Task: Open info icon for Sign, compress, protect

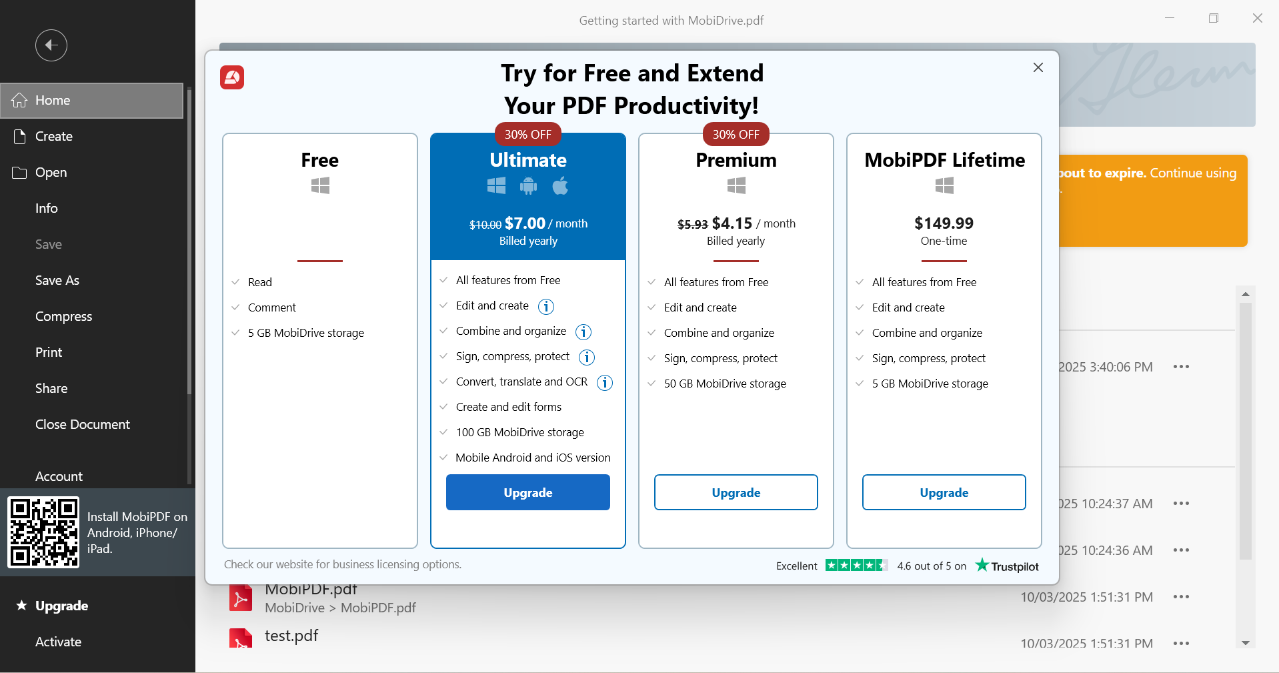Action: [x=587, y=357]
